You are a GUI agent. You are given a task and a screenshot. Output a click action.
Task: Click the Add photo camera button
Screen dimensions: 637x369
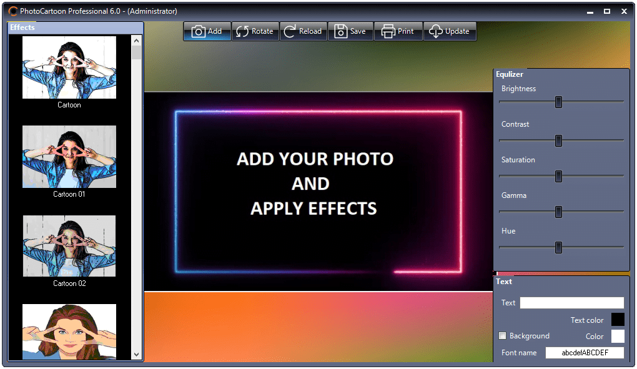tap(207, 31)
